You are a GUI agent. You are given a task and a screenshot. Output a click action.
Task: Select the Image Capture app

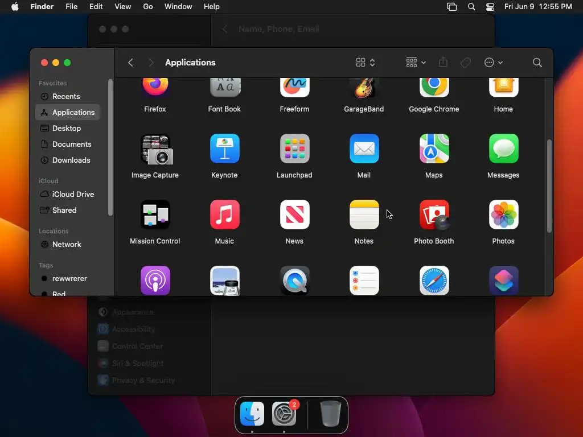(156, 150)
